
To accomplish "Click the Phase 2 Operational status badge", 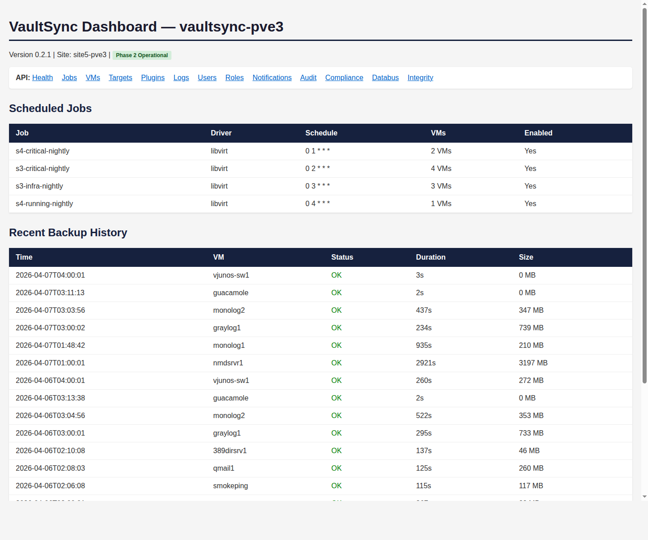I will [x=142, y=55].
